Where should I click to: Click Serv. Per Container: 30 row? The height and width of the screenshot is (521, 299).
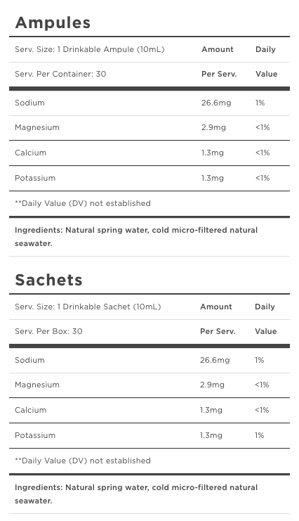pos(149,74)
